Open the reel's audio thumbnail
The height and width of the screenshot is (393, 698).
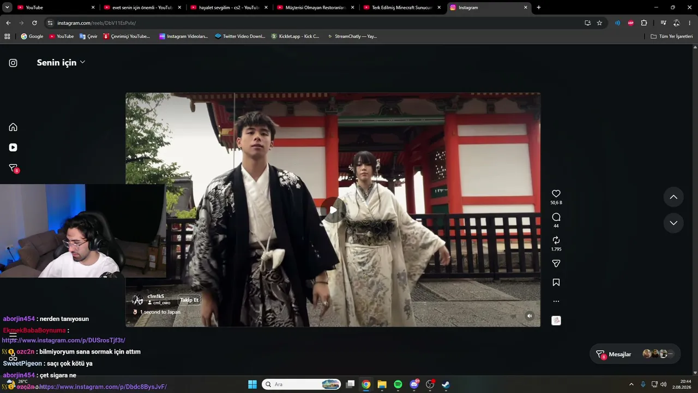(x=556, y=320)
